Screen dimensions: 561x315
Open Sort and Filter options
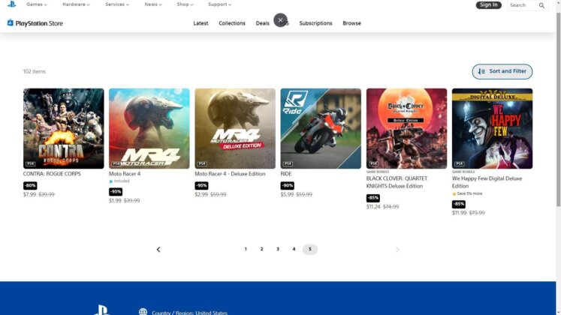pyautogui.click(x=502, y=71)
